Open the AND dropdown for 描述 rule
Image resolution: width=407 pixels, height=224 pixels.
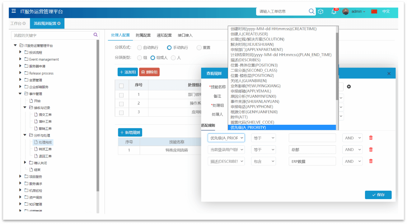click(x=352, y=161)
